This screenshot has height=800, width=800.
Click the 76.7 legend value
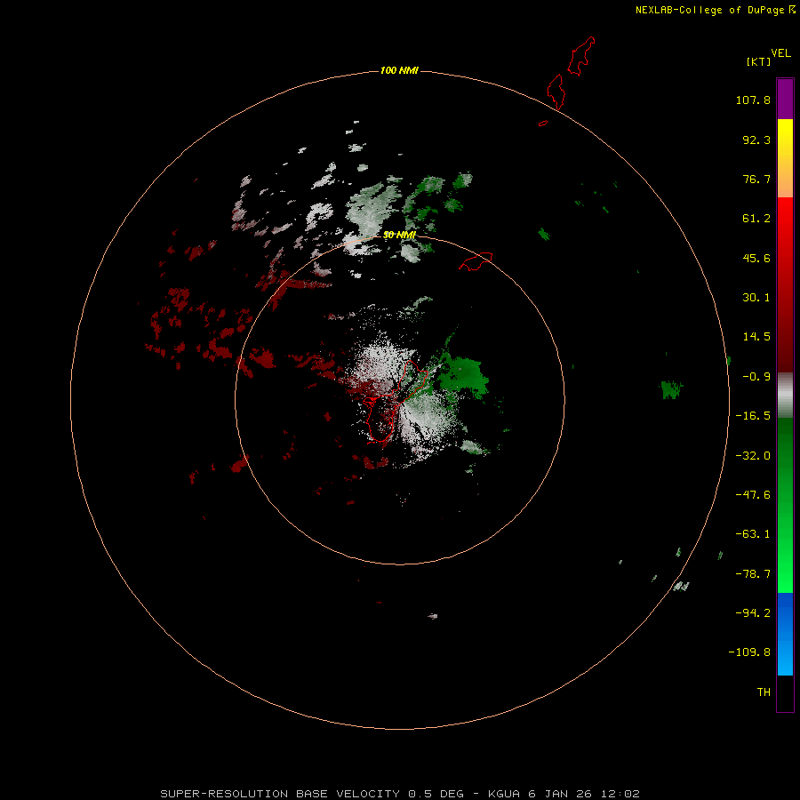pos(756,179)
